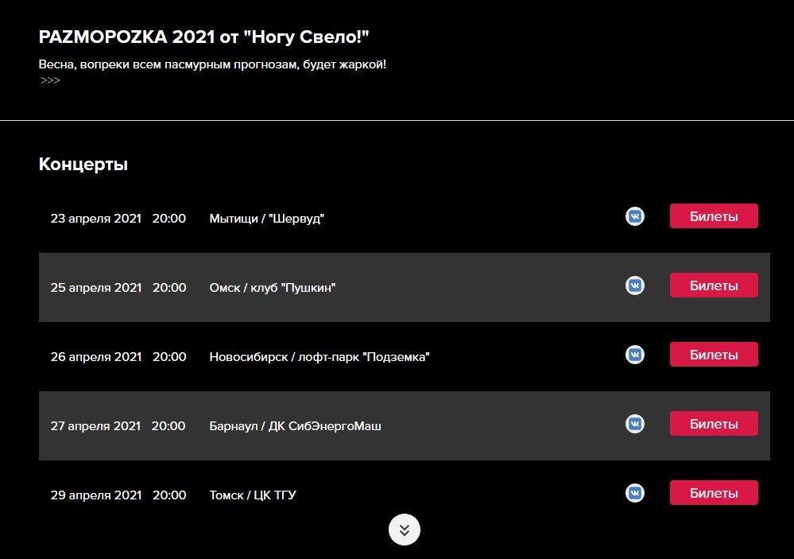Screen dimensions: 794x559
Task: Click the Концерты section heading
Action: pyautogui.click(x=83, y=165)
